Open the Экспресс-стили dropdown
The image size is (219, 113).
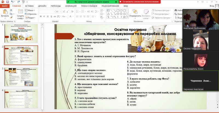click(146, 14)
